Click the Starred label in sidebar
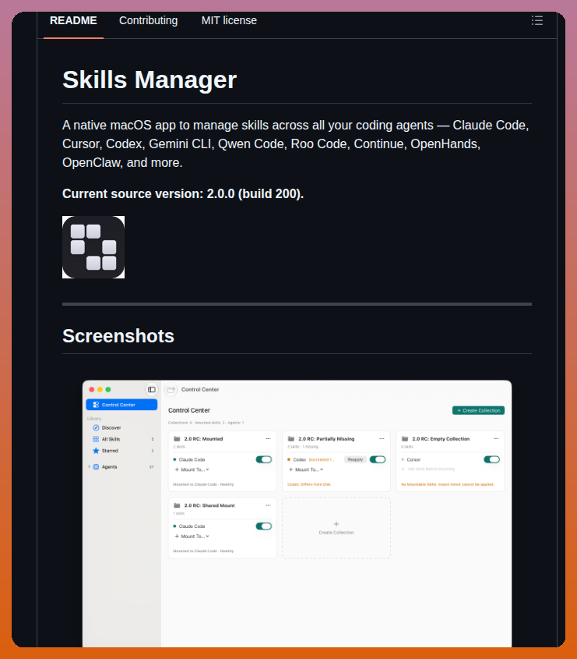The image size is (577, 659). click(110, 451)
